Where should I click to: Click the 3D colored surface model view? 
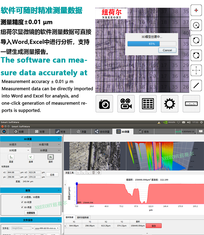(165, 156)
